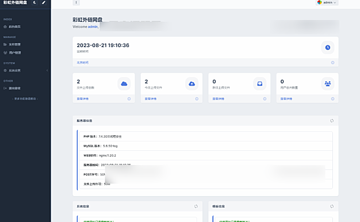Click the home icon next to 后台首页
Screen dimensions: 360x222
[x=5, y=26]
